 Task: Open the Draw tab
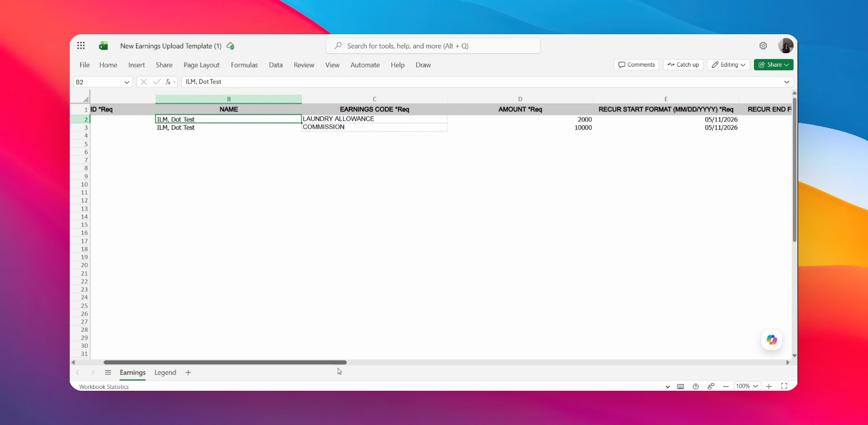click(423, 65)
